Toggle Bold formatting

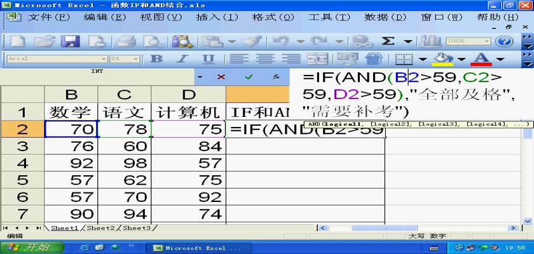156,59
